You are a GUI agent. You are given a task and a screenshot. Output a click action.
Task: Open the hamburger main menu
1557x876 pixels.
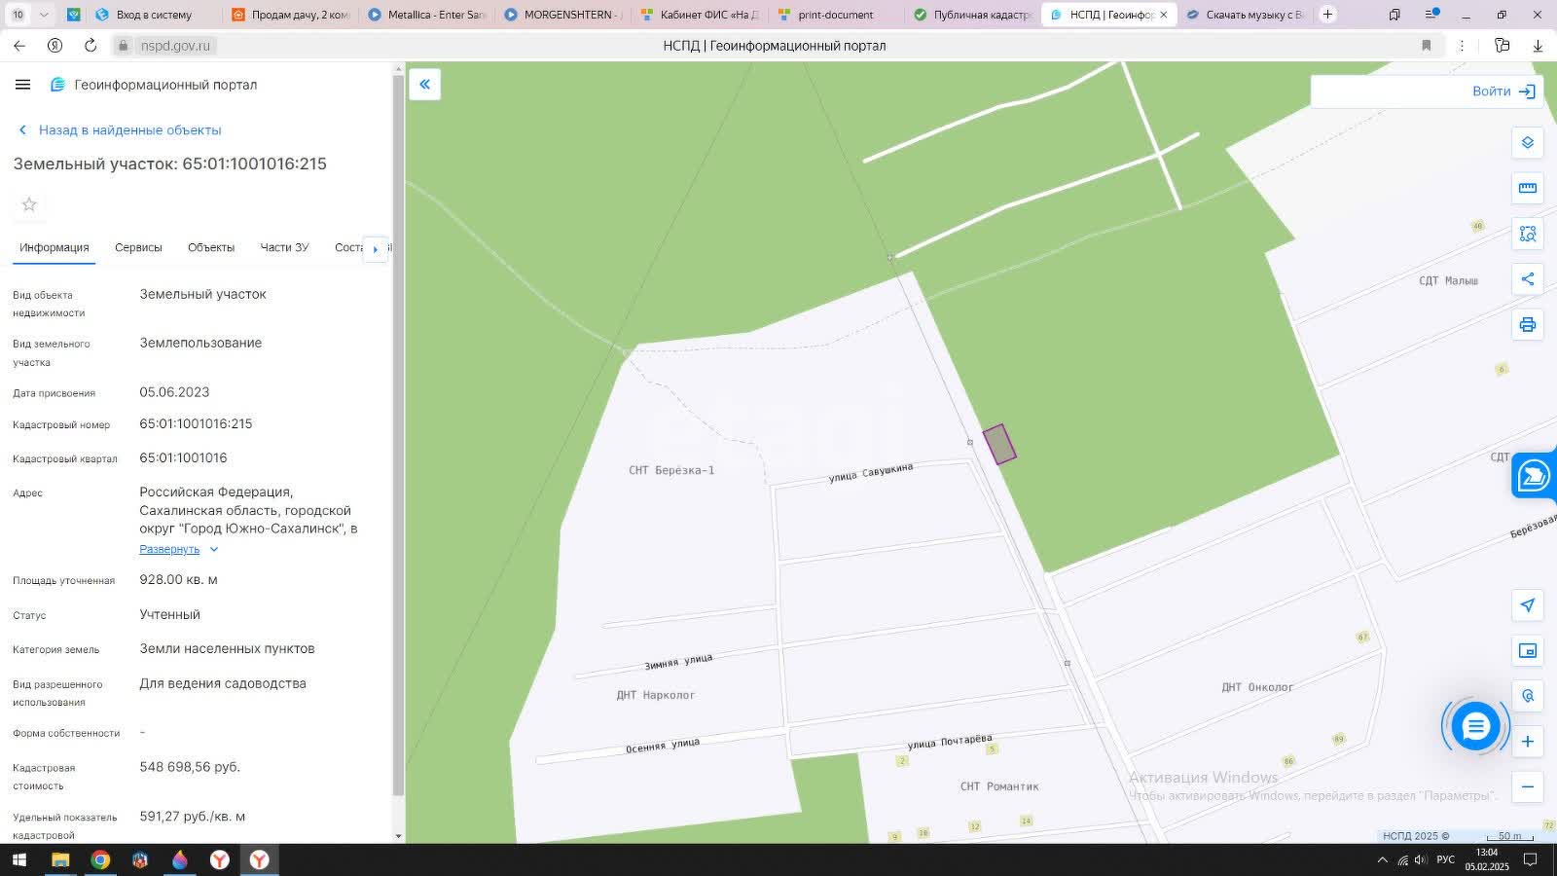tap(23, 85)
